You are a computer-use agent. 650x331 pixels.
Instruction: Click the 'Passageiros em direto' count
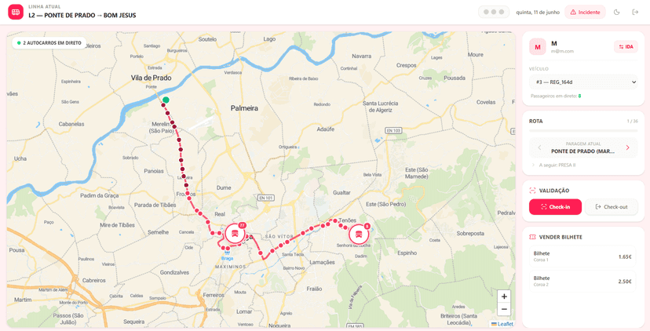[579, 96]
